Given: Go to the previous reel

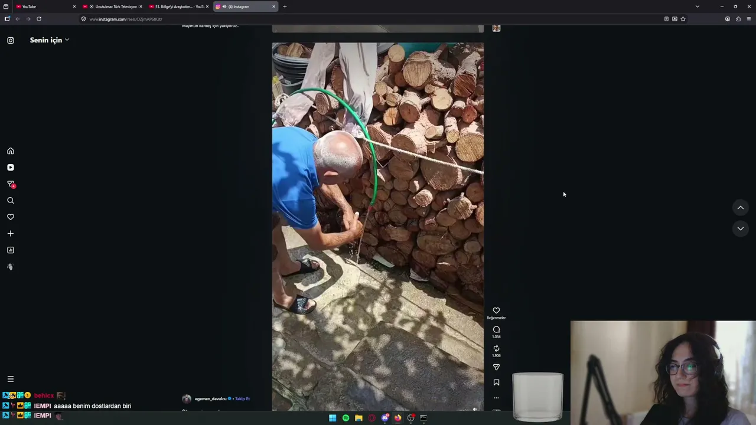Looking at the screenshot, I should coord(740,208).
